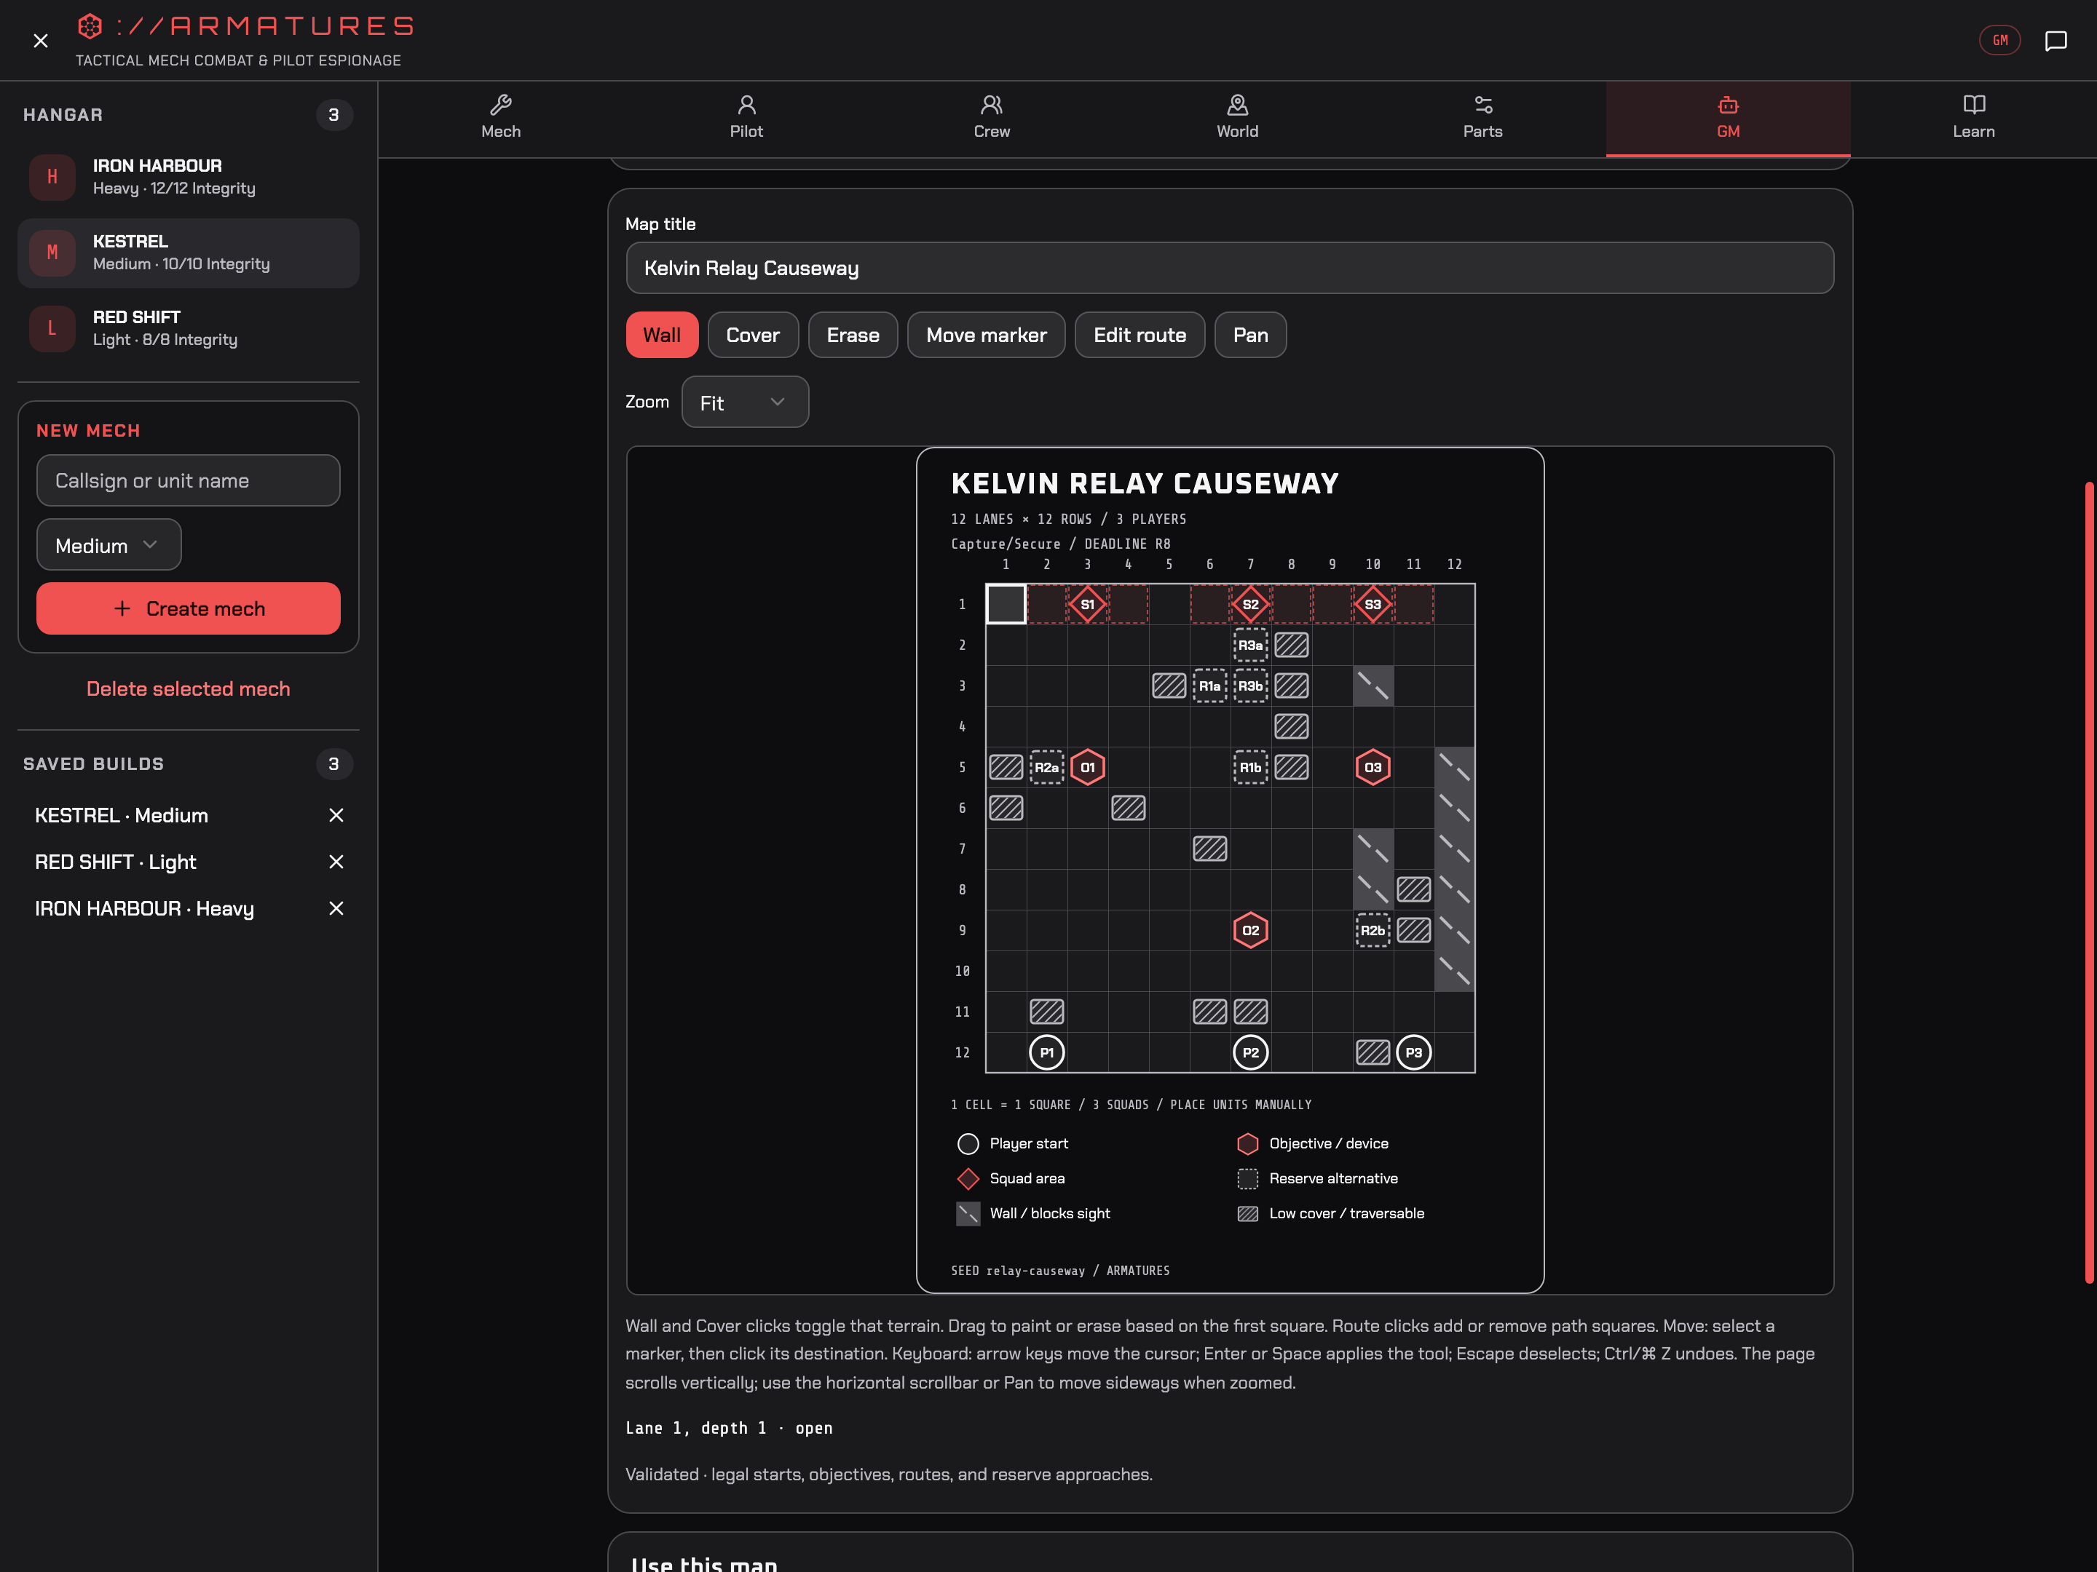This screenshot has height=1572, width=2097.
Task: Select KESTREL in the hangar
Action: click(x=189, y=253)
